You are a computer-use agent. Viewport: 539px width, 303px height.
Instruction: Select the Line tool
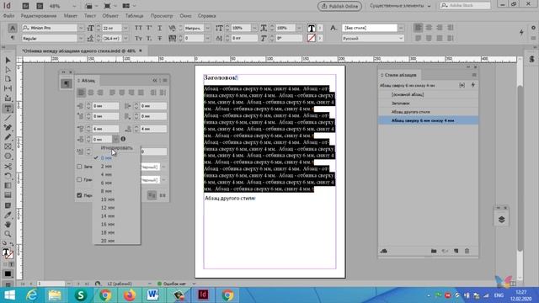point(8,118)
